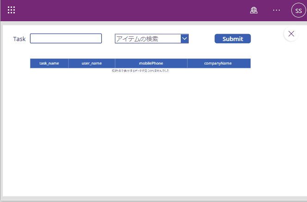The height and width of the screenshot is (202, 307).
Task: Click the Task label text
Action: tap(19, 39)
